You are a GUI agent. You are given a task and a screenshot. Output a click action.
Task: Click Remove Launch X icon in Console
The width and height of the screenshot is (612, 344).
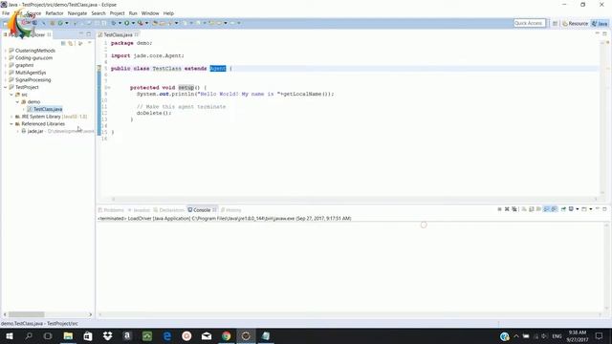click(507, 209)
